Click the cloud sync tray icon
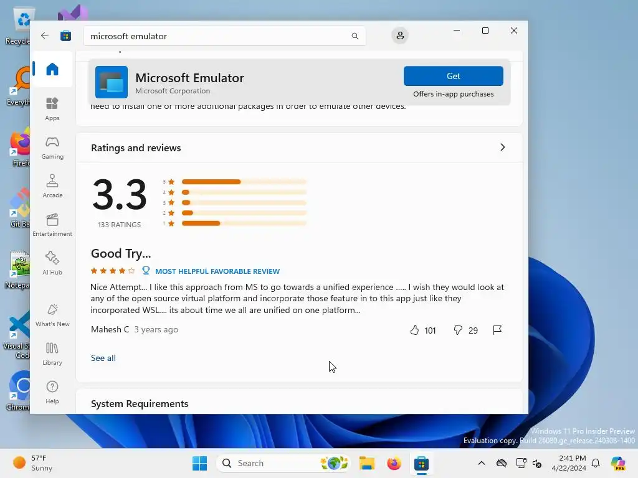The image size is (638, 478). [x=502, y=463]
